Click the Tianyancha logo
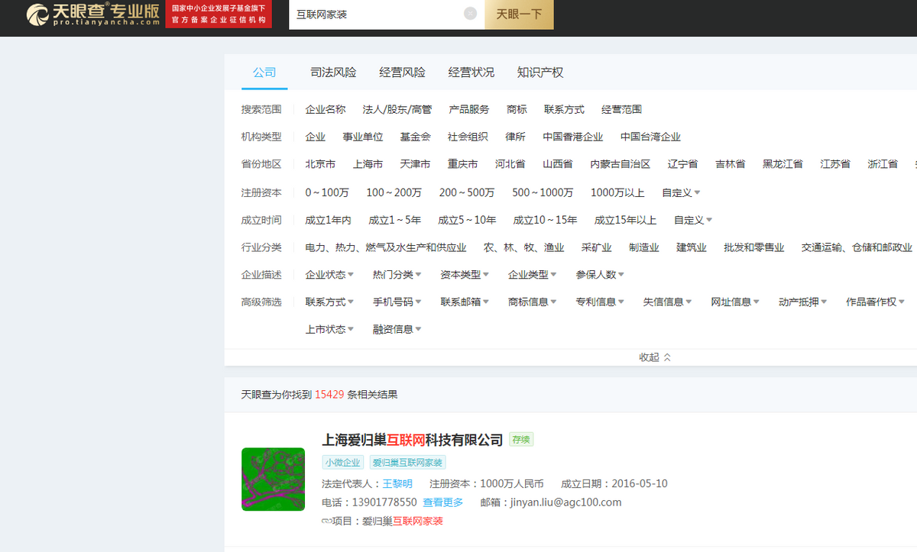Image resolution: width=917 pixels, height=552 pixels. (93, 14)
